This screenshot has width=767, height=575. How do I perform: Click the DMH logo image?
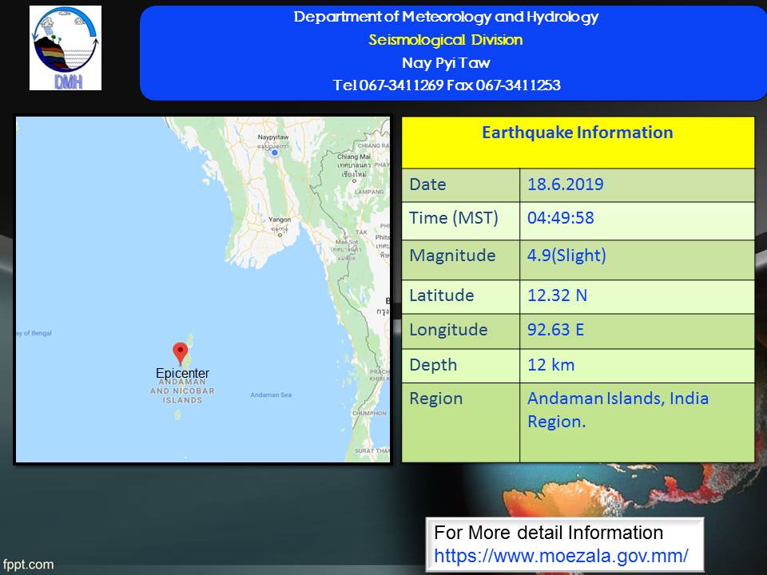66,48
